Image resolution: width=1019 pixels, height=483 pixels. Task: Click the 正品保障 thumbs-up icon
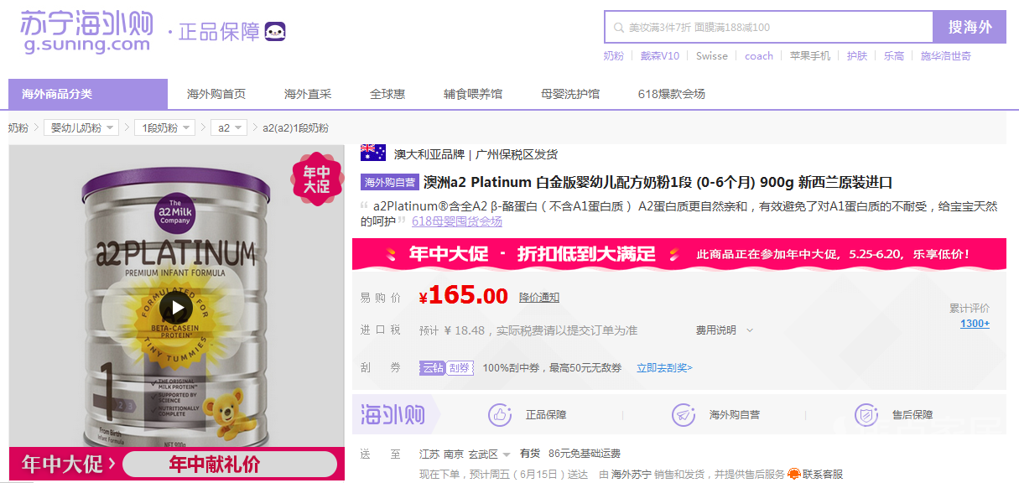[501, 414]
